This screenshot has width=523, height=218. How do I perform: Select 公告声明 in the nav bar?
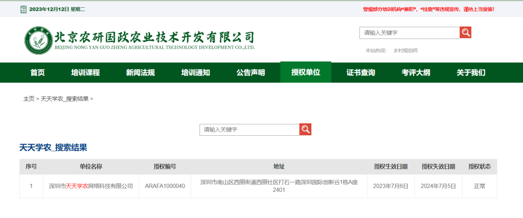pyautogui.click(x=250, y=73)
